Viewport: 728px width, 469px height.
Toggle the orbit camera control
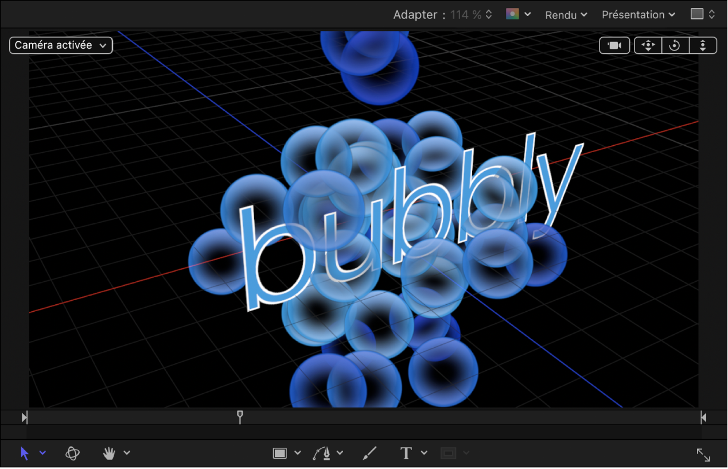pos(675,45)
